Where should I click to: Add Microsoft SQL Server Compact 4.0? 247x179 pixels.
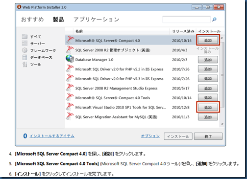(208, 40)
